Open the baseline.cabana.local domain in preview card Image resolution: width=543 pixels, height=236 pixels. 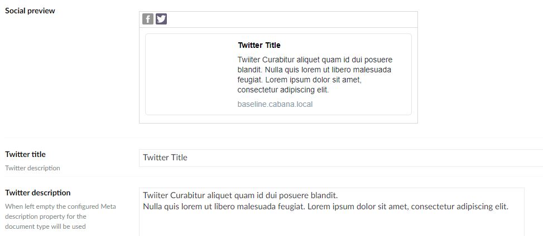pos(275,104)
